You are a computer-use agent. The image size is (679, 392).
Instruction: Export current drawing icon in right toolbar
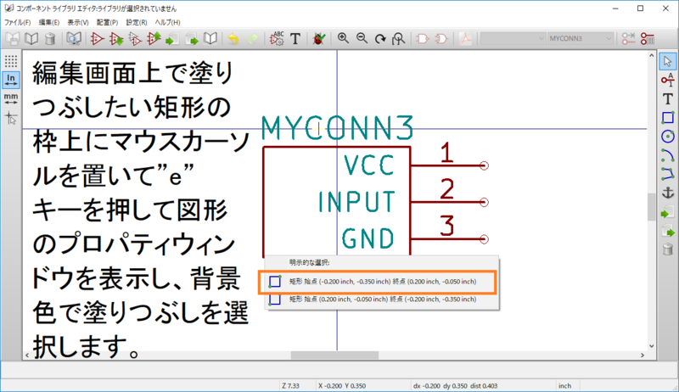[667, 231]
